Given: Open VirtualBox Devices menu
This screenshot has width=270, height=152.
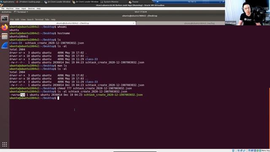Looking at the screenshot, I should click(31, 8).
